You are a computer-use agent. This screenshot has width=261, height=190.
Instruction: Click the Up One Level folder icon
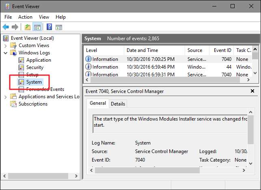point(27,27)
